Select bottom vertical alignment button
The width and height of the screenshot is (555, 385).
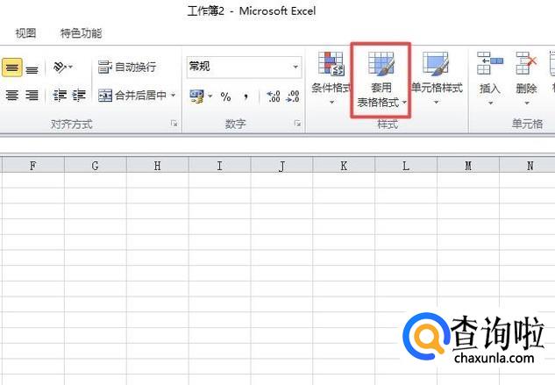(x=32, y=69)
